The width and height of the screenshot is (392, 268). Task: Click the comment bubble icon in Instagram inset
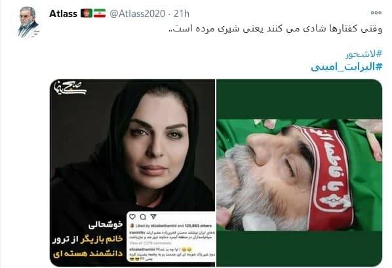143,216
